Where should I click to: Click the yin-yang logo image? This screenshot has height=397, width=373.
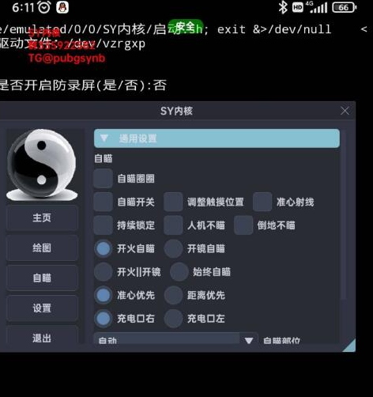(42, 164)
